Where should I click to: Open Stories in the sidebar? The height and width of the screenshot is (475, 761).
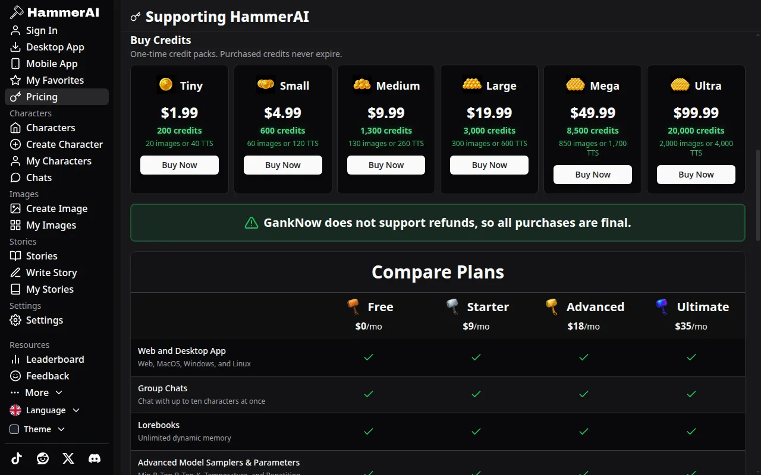point(56,256)
